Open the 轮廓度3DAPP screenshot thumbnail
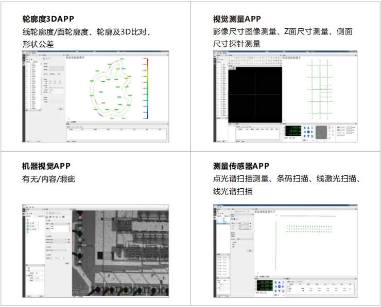The width and height of the screenshot is (381, 307). point(95,96)
